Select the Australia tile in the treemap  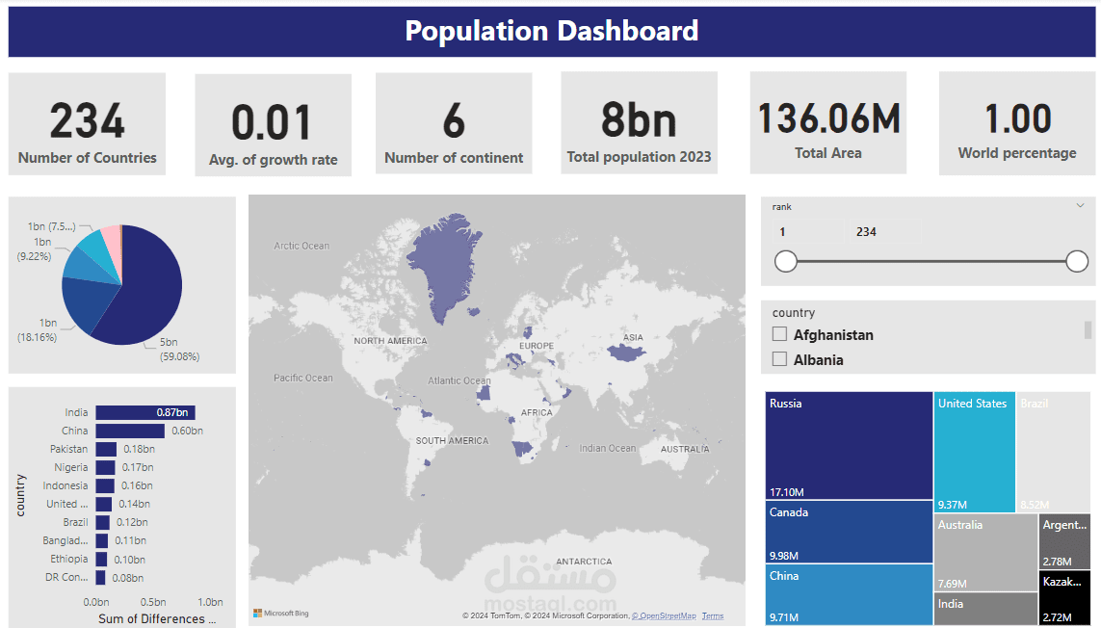pos(985,551)
